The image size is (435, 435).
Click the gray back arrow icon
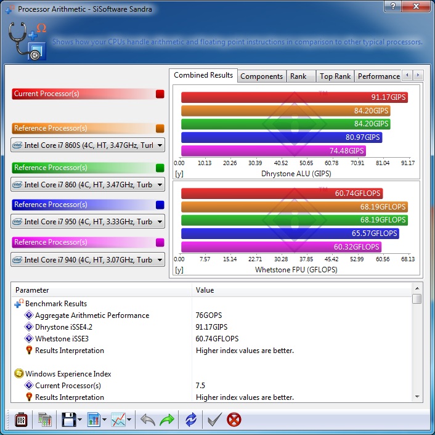coord(148,420)
